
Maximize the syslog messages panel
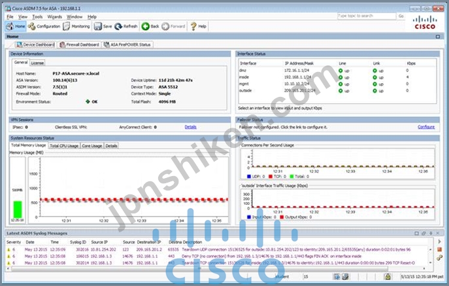416,233
